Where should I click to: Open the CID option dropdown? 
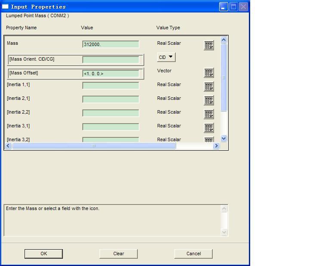click(166, 57)
